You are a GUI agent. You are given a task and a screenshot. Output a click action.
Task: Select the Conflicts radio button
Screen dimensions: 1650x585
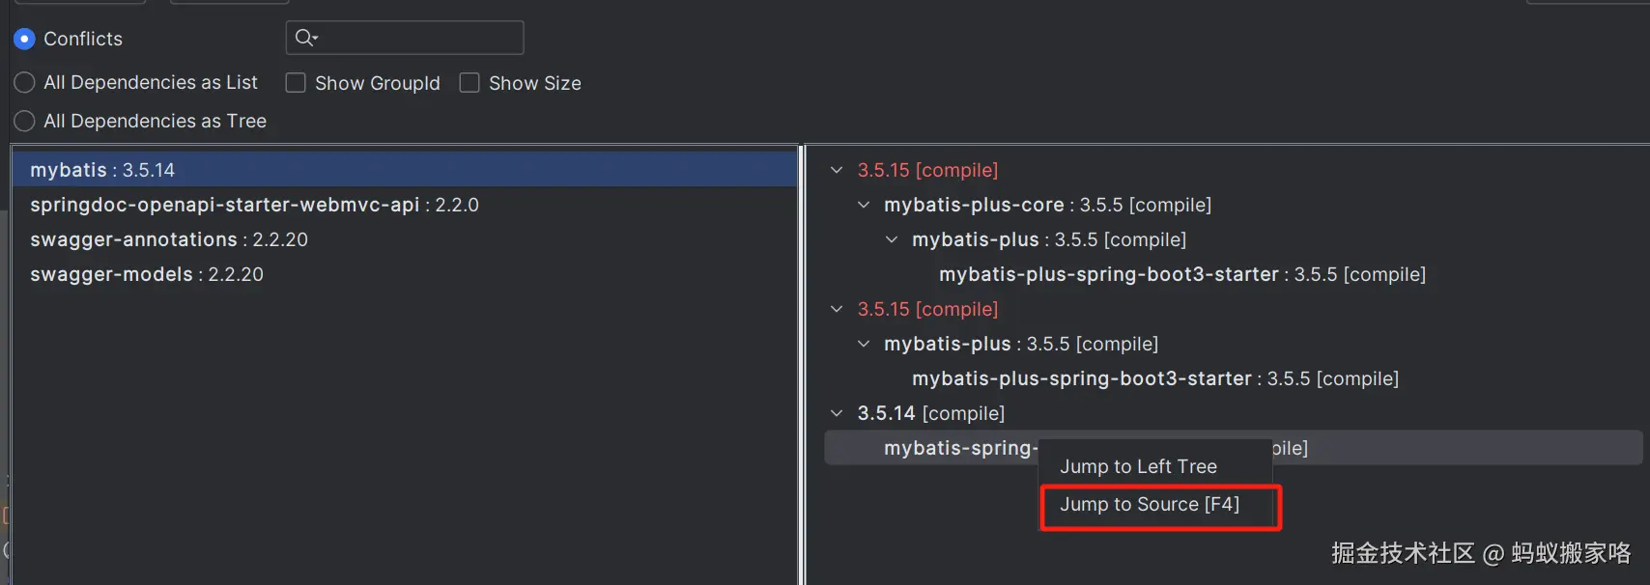(25, 39)
